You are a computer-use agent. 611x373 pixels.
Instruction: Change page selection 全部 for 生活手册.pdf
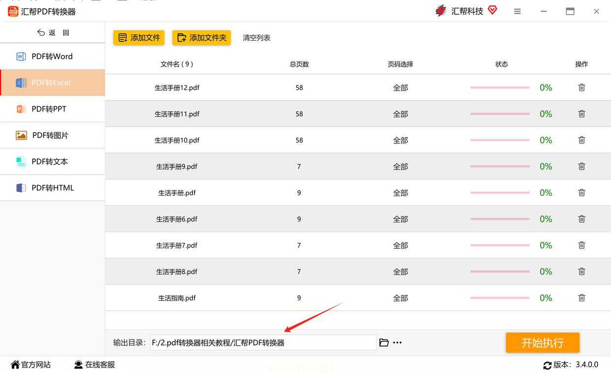pyautogui.click(x=400, y=193)
